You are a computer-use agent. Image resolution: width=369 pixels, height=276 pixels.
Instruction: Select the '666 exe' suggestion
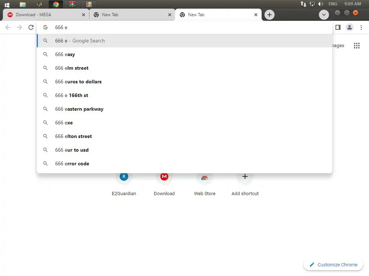pos(184,123)
